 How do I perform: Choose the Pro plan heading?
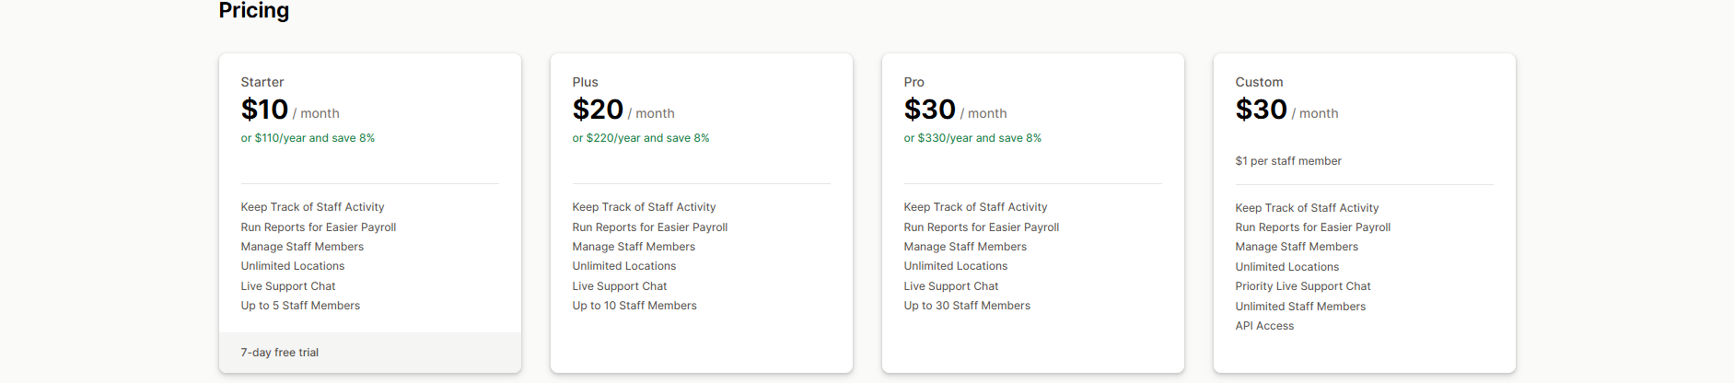914,82
